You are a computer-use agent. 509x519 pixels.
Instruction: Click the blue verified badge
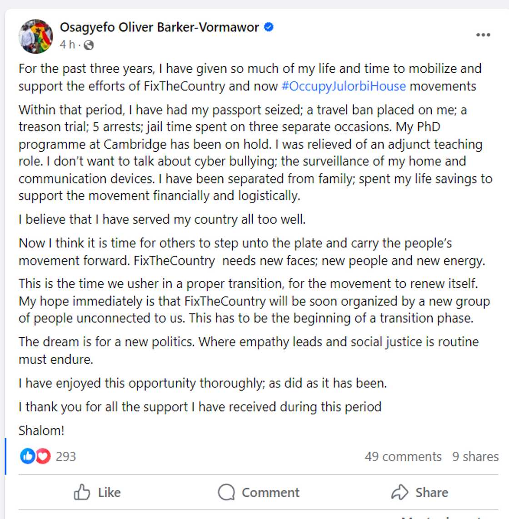(269, 27)
